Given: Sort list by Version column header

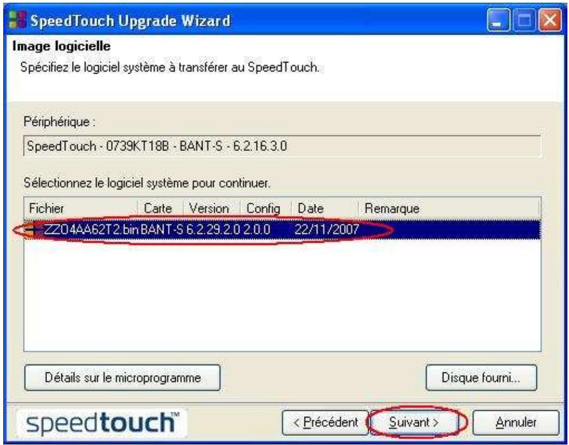Looking at the screenshot, I should pos(212,209).
